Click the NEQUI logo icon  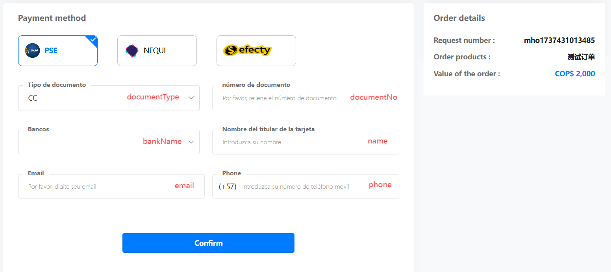pos(132,51)
